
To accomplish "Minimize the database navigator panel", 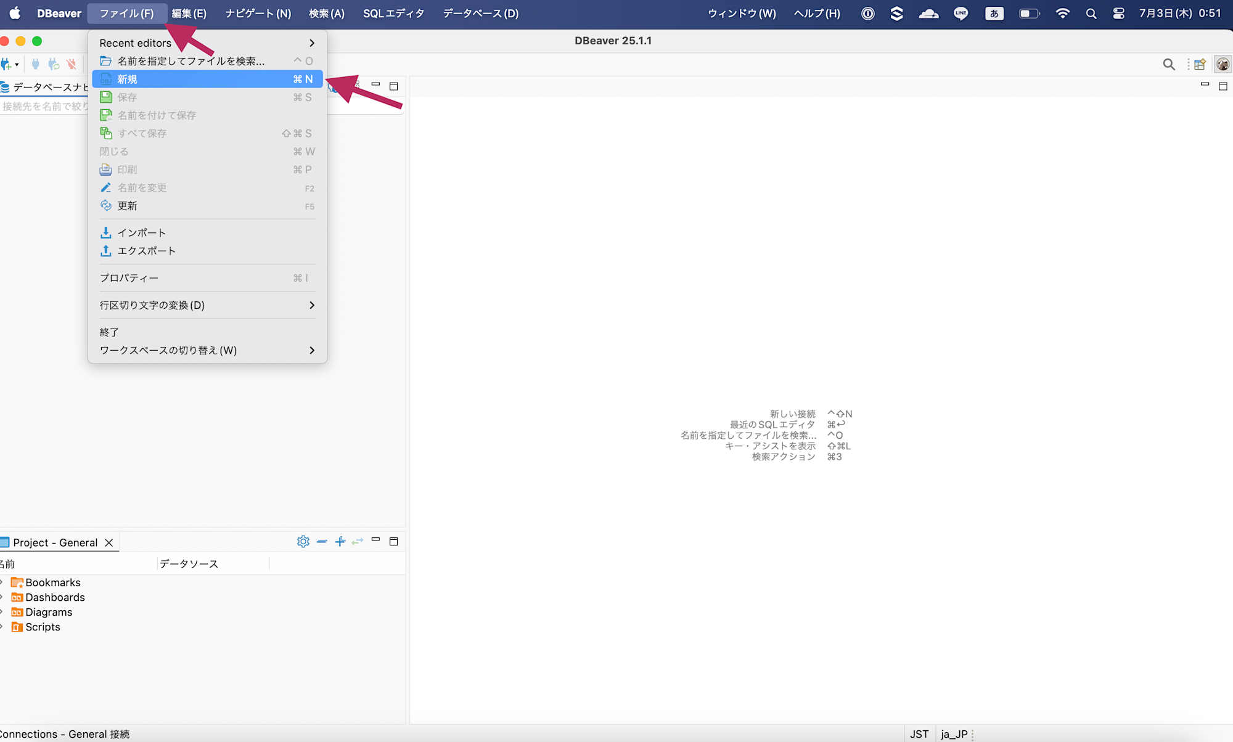I will click(375, 84).
